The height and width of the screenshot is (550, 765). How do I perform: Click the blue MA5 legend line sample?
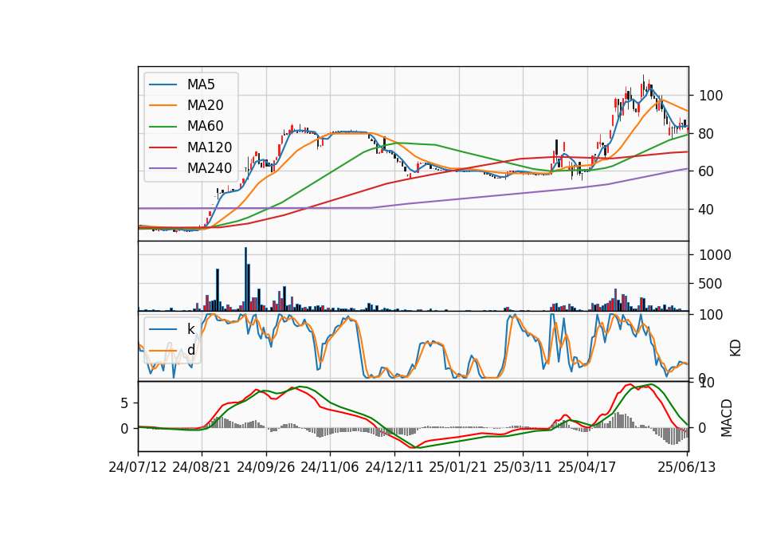[163, 84]
